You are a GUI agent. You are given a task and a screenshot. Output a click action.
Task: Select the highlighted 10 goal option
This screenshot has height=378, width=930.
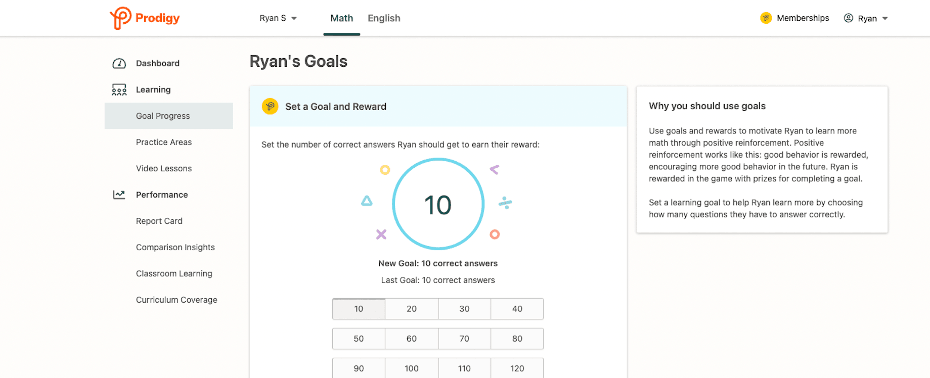pos(359,308)
